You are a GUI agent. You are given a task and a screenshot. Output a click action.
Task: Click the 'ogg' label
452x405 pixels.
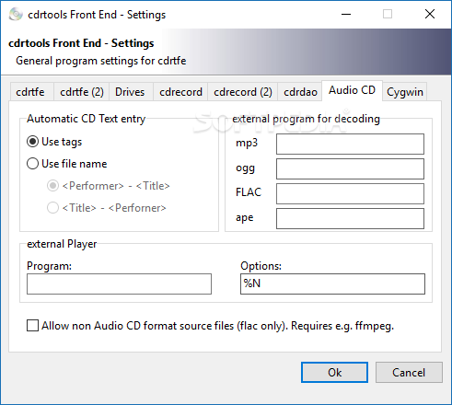tap(245, 168)
